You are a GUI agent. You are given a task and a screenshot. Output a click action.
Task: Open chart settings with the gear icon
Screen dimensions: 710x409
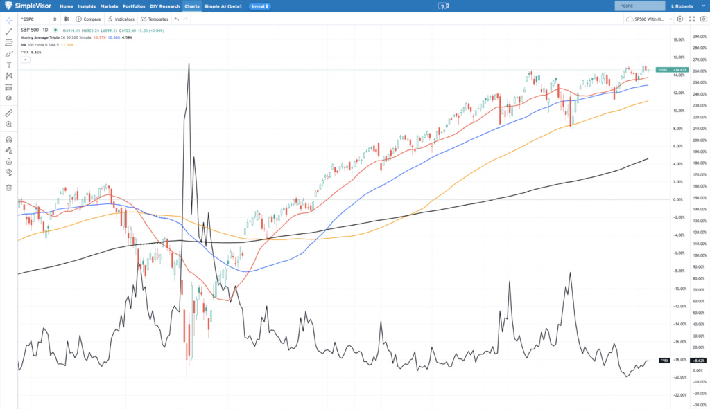tap(680, 19)
